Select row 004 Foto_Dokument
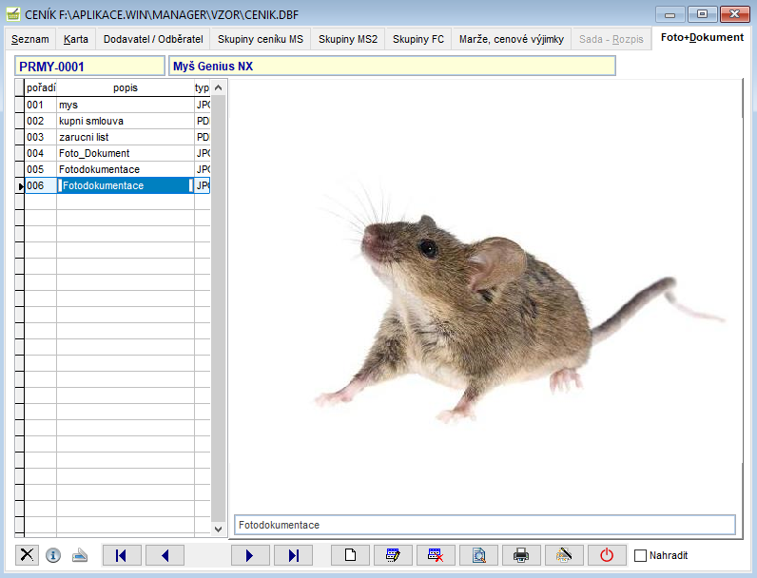 [x=117, y=153]
